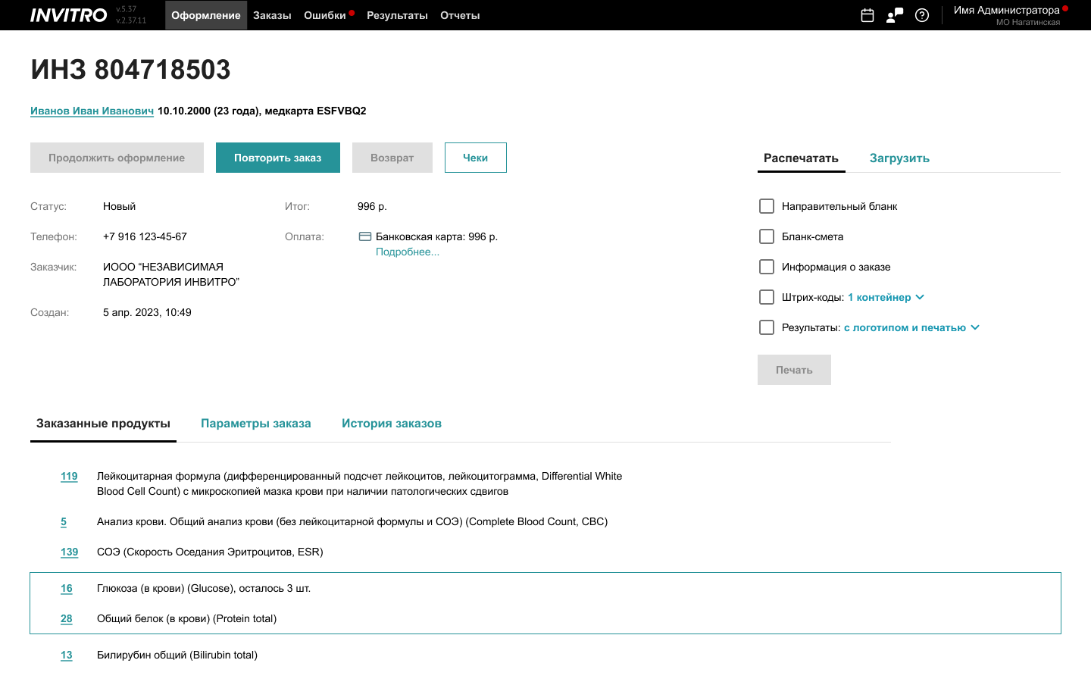Check the Направительный бланк checkbox
Screen dimensions: 1091x682
(767, 206)
